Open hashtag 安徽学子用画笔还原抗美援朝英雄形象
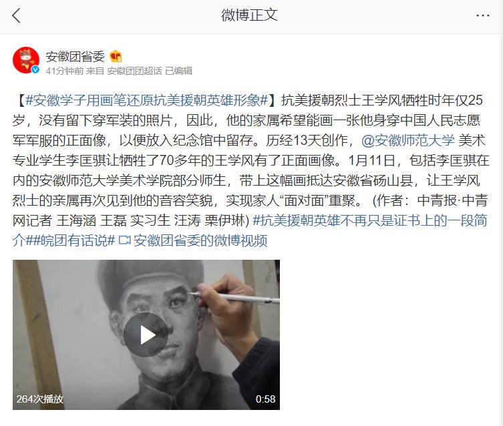 [146, 100]
